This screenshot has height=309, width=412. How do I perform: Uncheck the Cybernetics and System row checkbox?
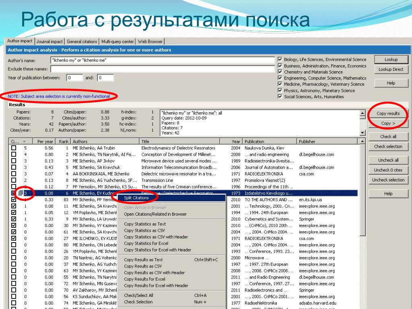(14, 219)
